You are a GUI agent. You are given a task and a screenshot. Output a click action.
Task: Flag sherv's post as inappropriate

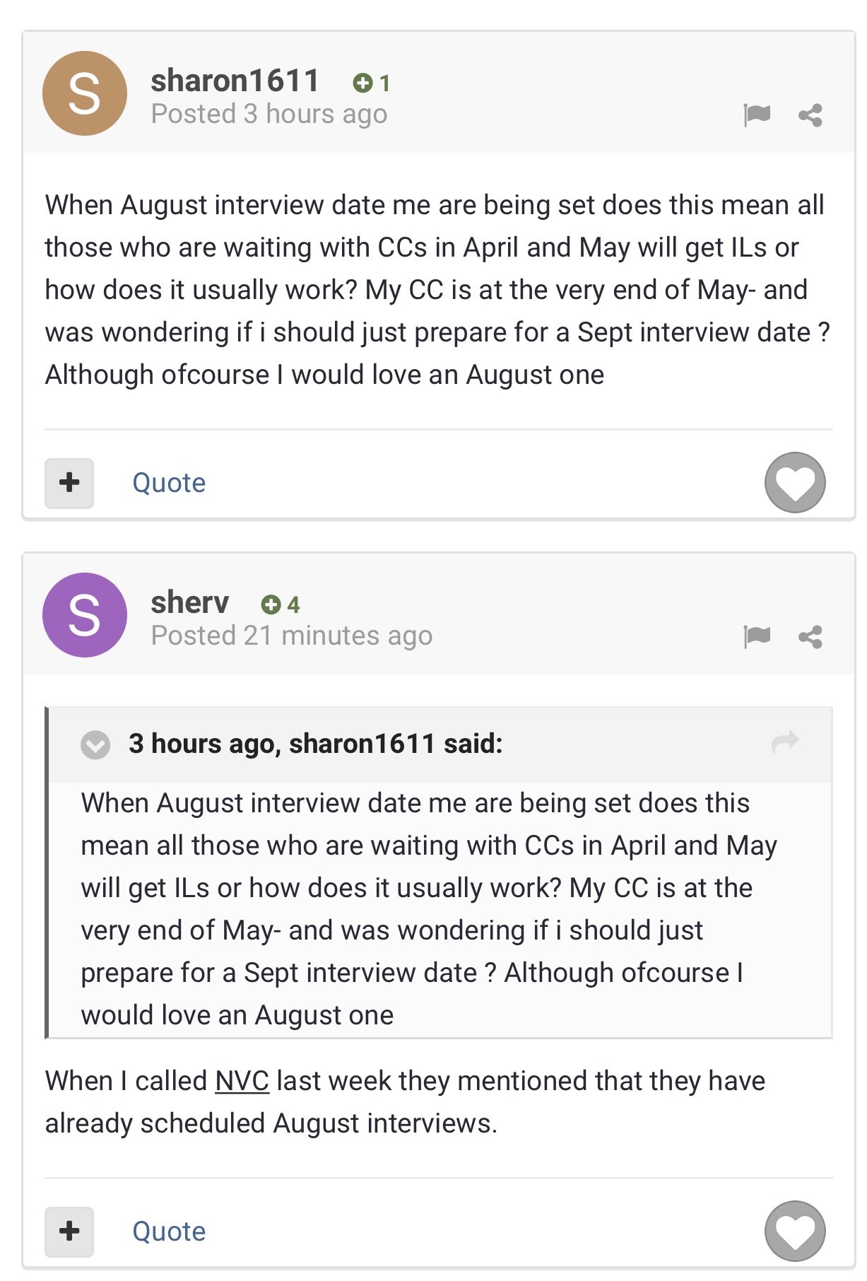click(x=757, y=636)
